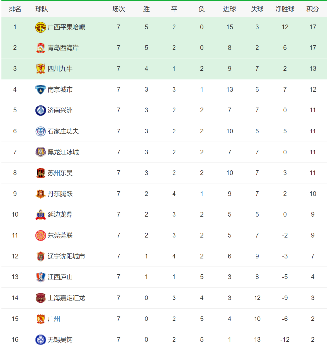Click the 青岛西海岸 team crest icon
The image size is (328, 356).
[41, 48]
